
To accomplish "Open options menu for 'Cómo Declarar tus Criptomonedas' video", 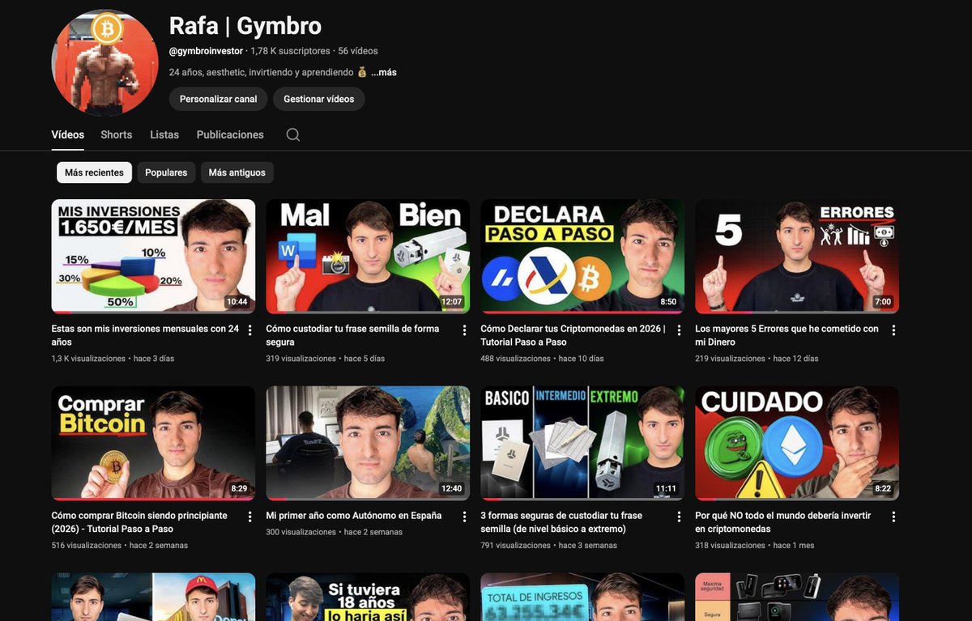I will coord(679,330).
